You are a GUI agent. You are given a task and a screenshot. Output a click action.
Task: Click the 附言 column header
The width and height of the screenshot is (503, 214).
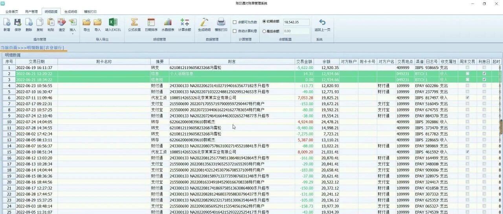click(232, 62)
